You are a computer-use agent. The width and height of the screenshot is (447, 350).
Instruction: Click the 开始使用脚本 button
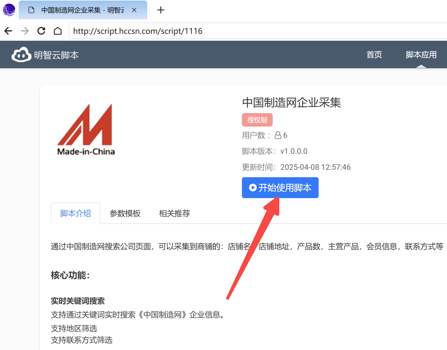(280, 188)
